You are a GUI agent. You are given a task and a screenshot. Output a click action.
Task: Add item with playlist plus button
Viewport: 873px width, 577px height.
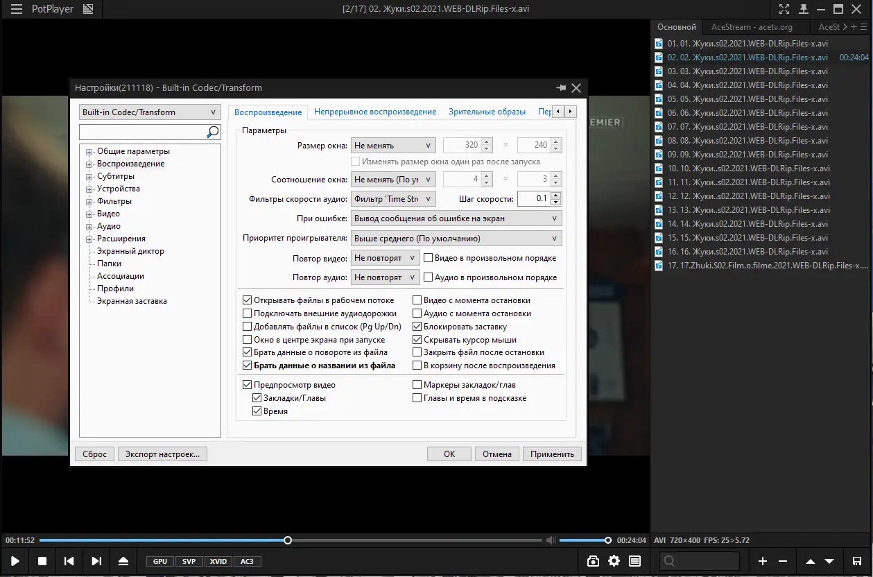coord(763,561)
